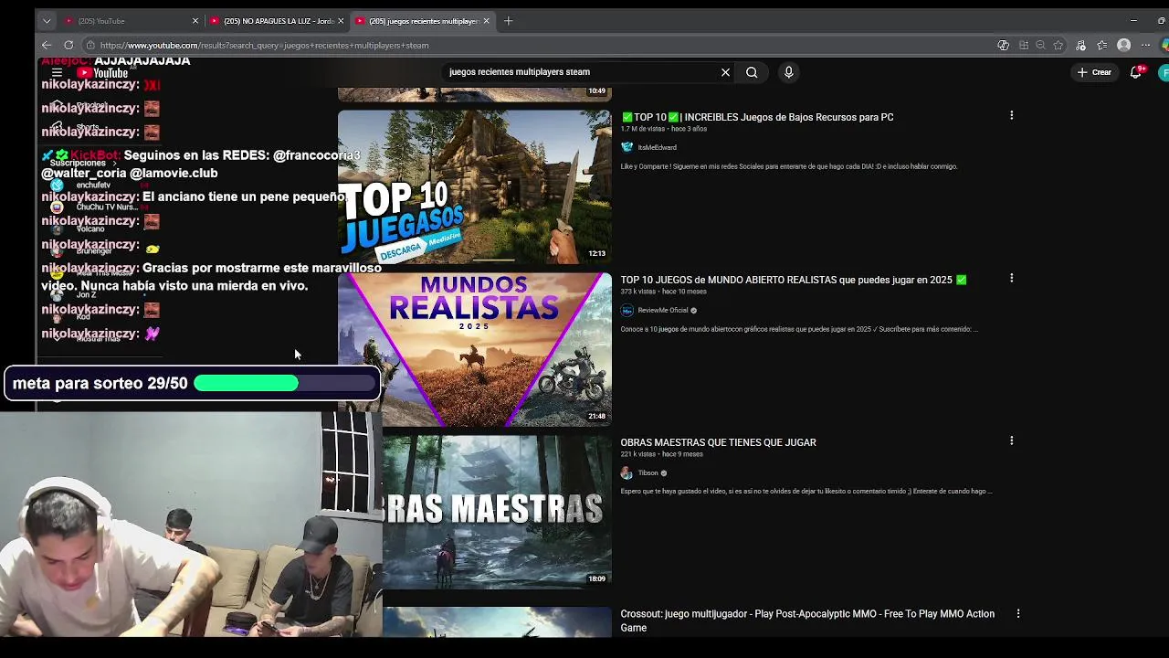Click Tibson channel avatar

tap(627, 472)
